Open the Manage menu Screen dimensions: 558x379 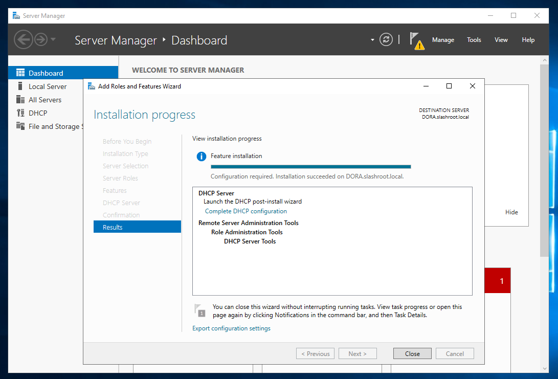tap(443, 40)
